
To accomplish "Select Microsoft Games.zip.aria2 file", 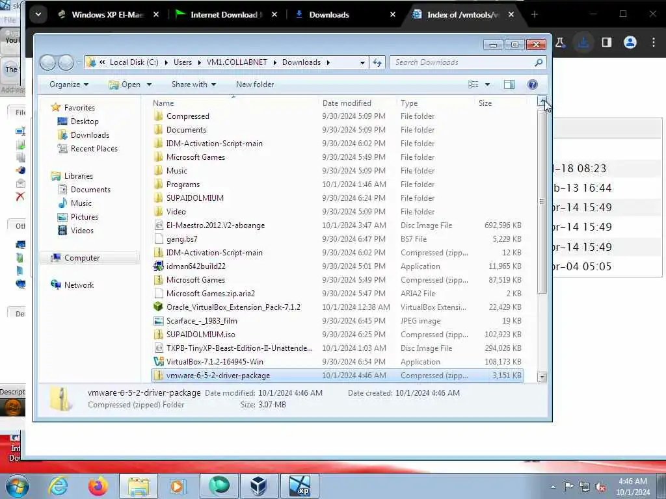I will click(210, 294).
